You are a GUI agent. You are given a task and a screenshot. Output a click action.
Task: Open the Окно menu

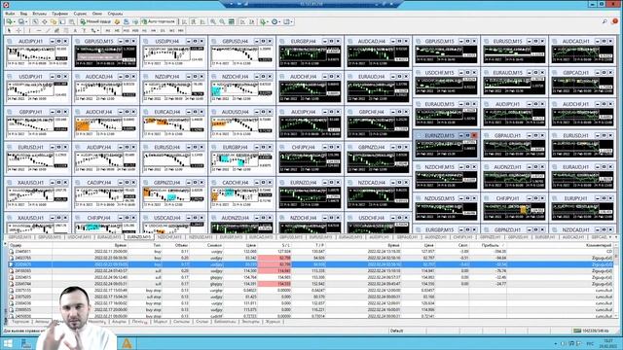97,14
